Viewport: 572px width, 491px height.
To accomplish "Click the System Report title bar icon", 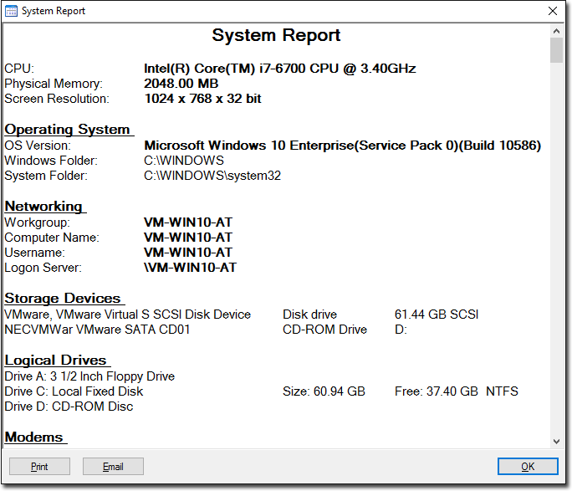I will pos(12,12).
